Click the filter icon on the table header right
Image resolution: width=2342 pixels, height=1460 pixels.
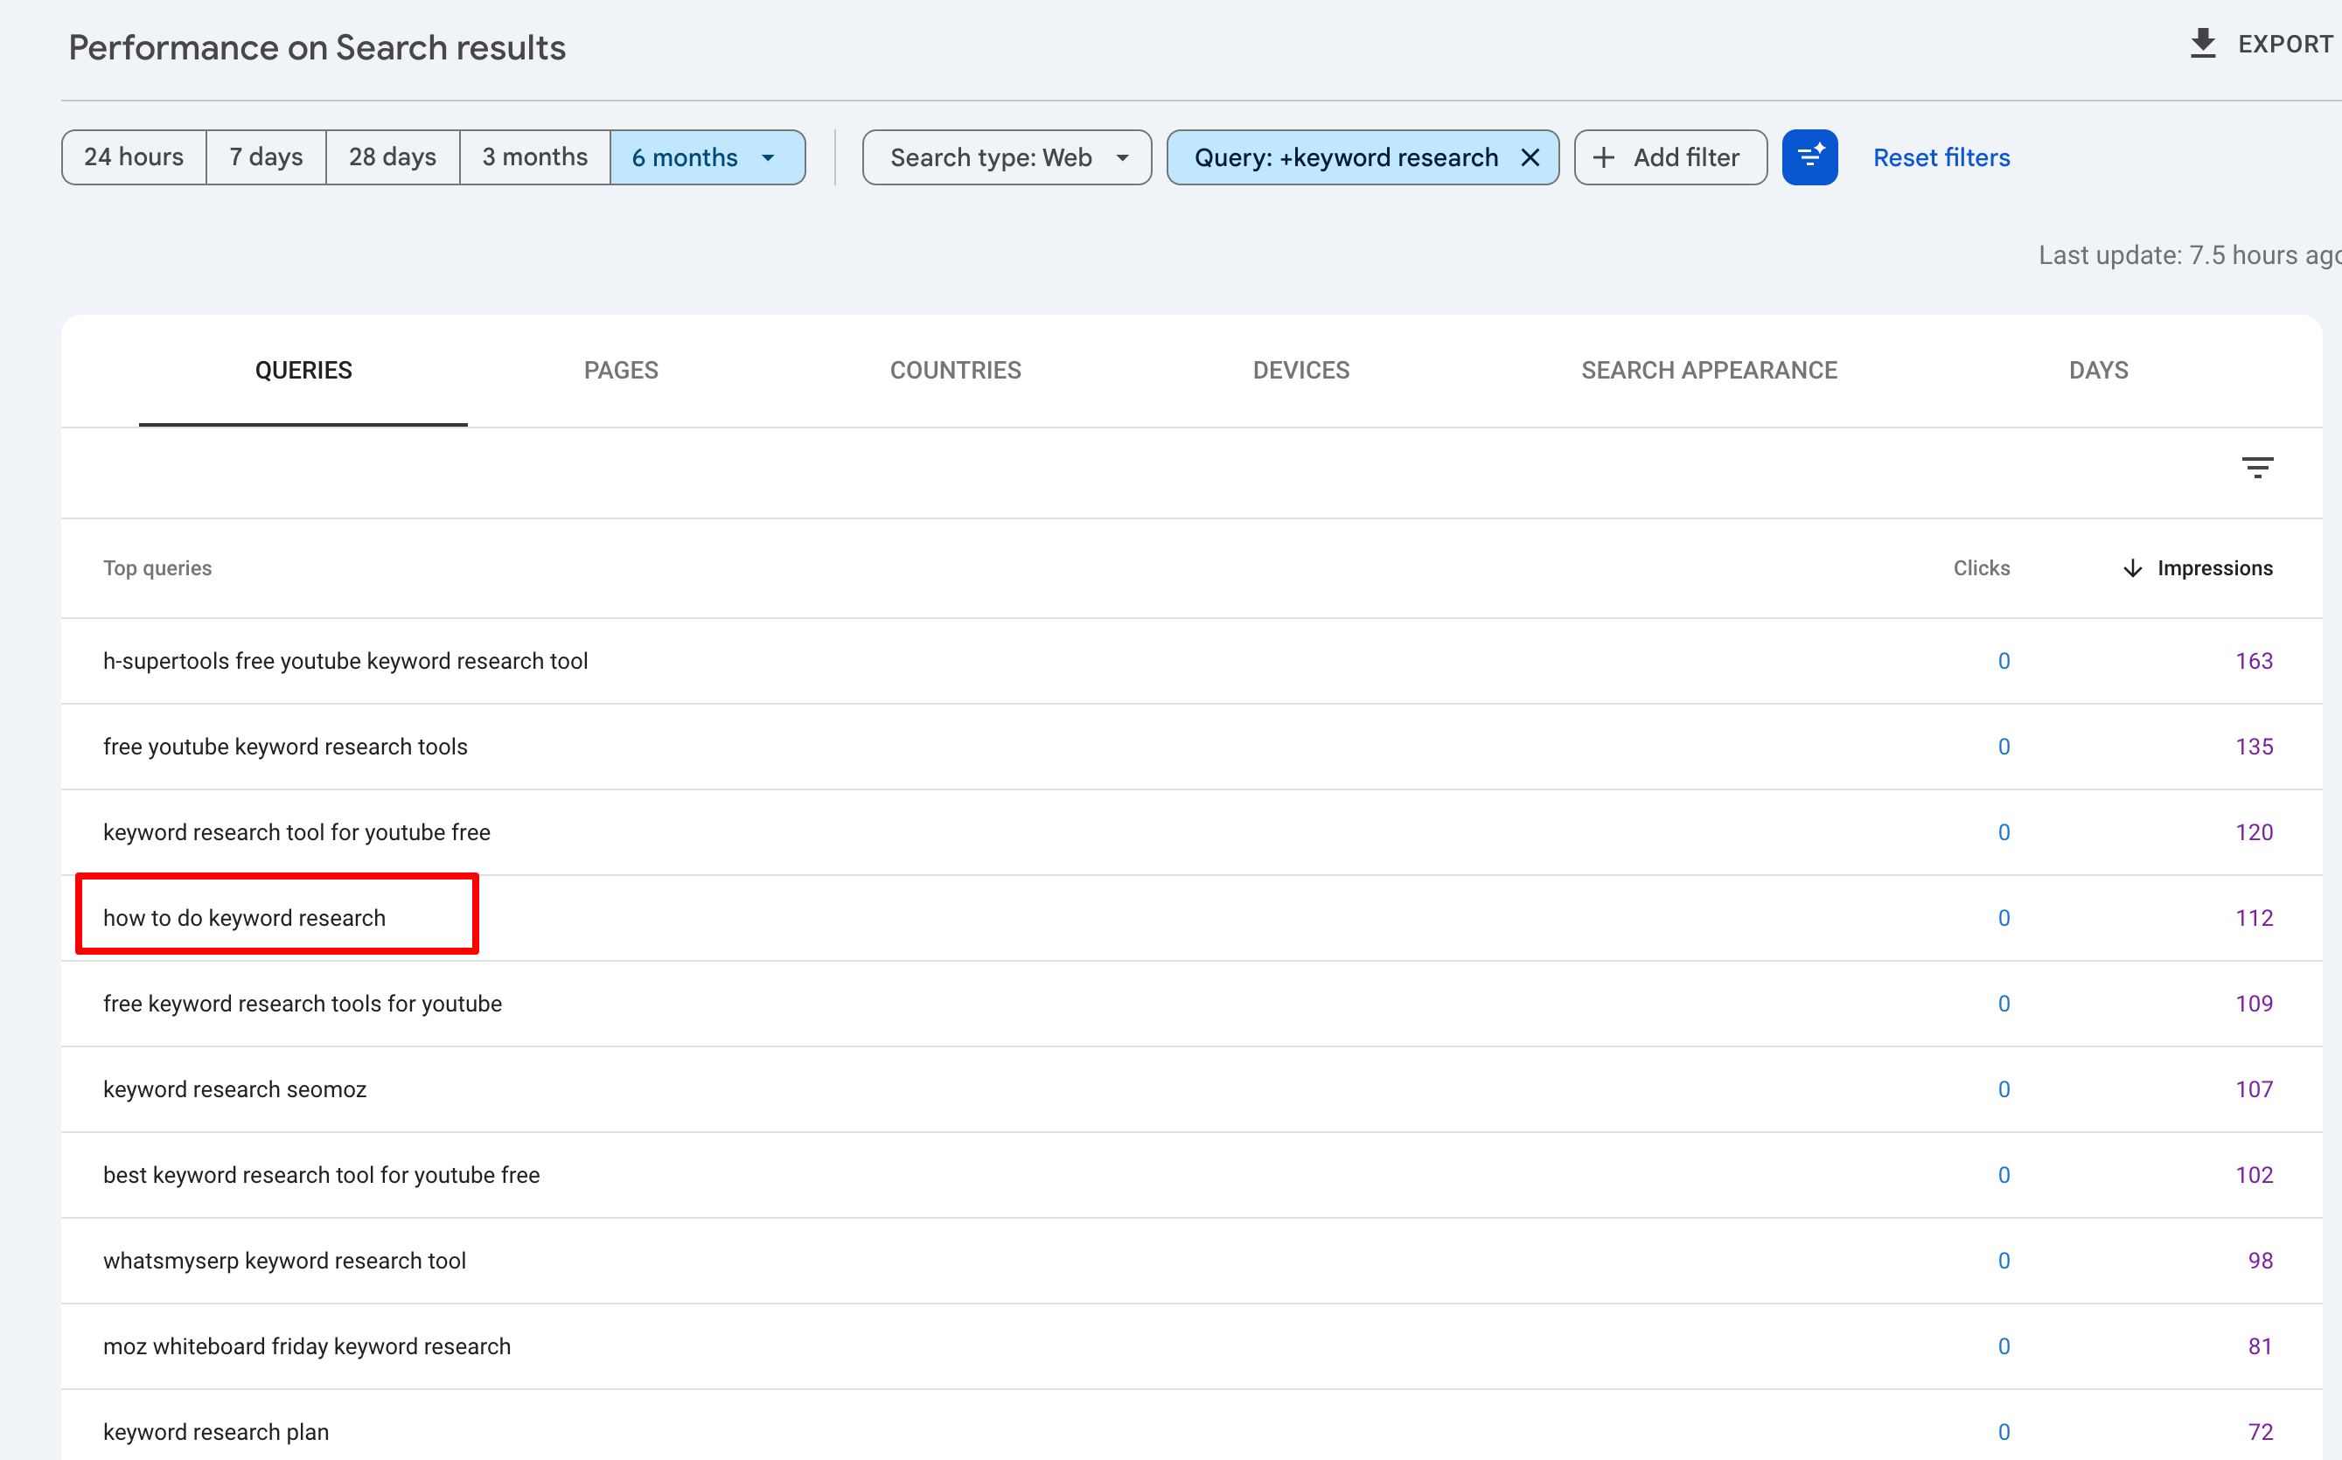(x=2258, y=468)
